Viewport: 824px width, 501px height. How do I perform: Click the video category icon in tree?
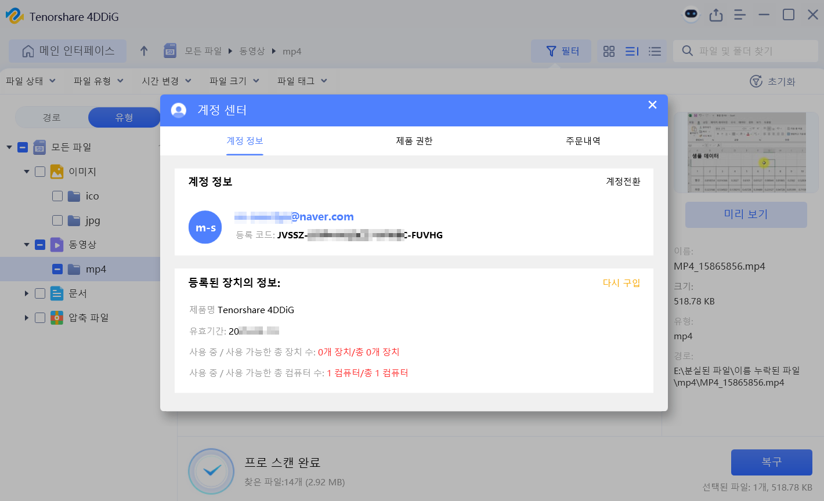(57, 245)
